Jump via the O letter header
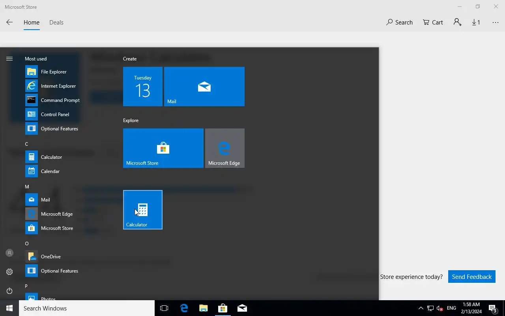Viewport: 505px width, 316px height. click(27, 244)
